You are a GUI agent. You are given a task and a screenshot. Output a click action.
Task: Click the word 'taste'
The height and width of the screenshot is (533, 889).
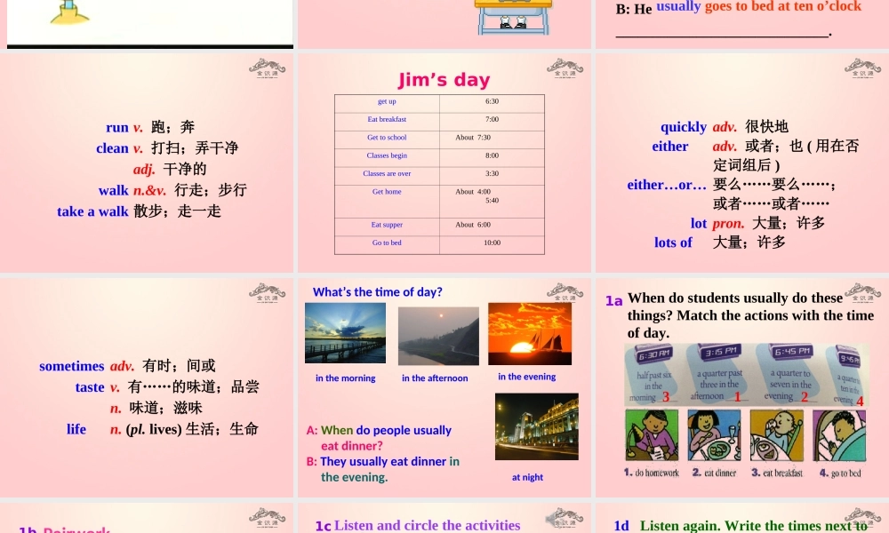(x=90, y=386)
